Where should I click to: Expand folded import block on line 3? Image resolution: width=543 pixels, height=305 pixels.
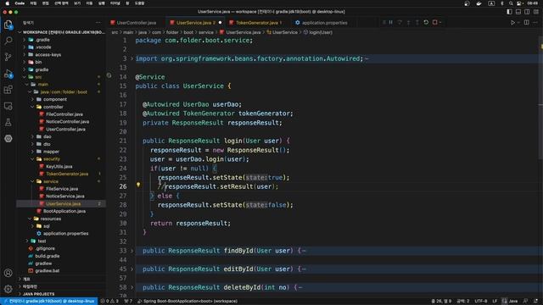tap(132, 58)
